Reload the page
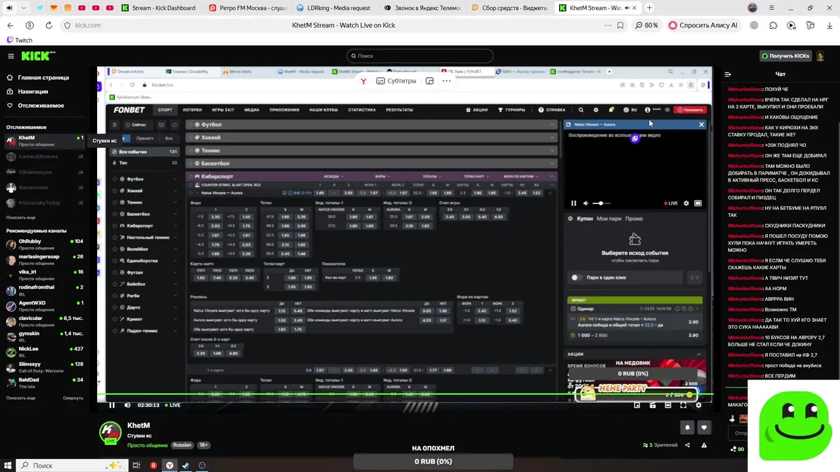 (x=49, y=26)
